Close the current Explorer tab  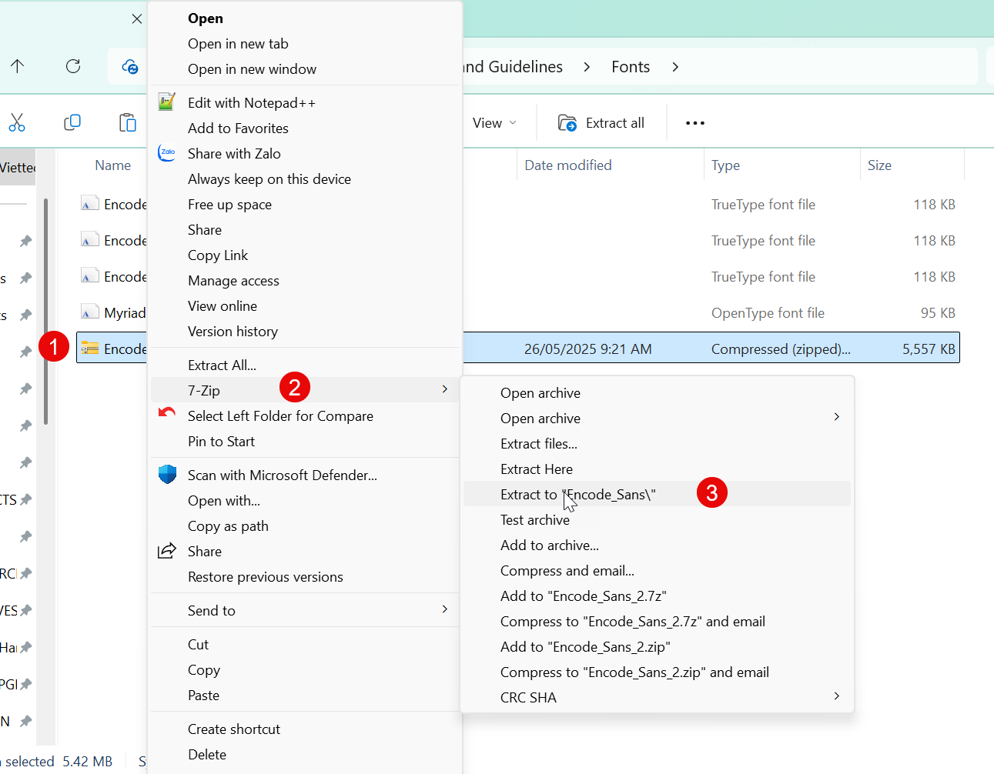(x=137, y=18)
